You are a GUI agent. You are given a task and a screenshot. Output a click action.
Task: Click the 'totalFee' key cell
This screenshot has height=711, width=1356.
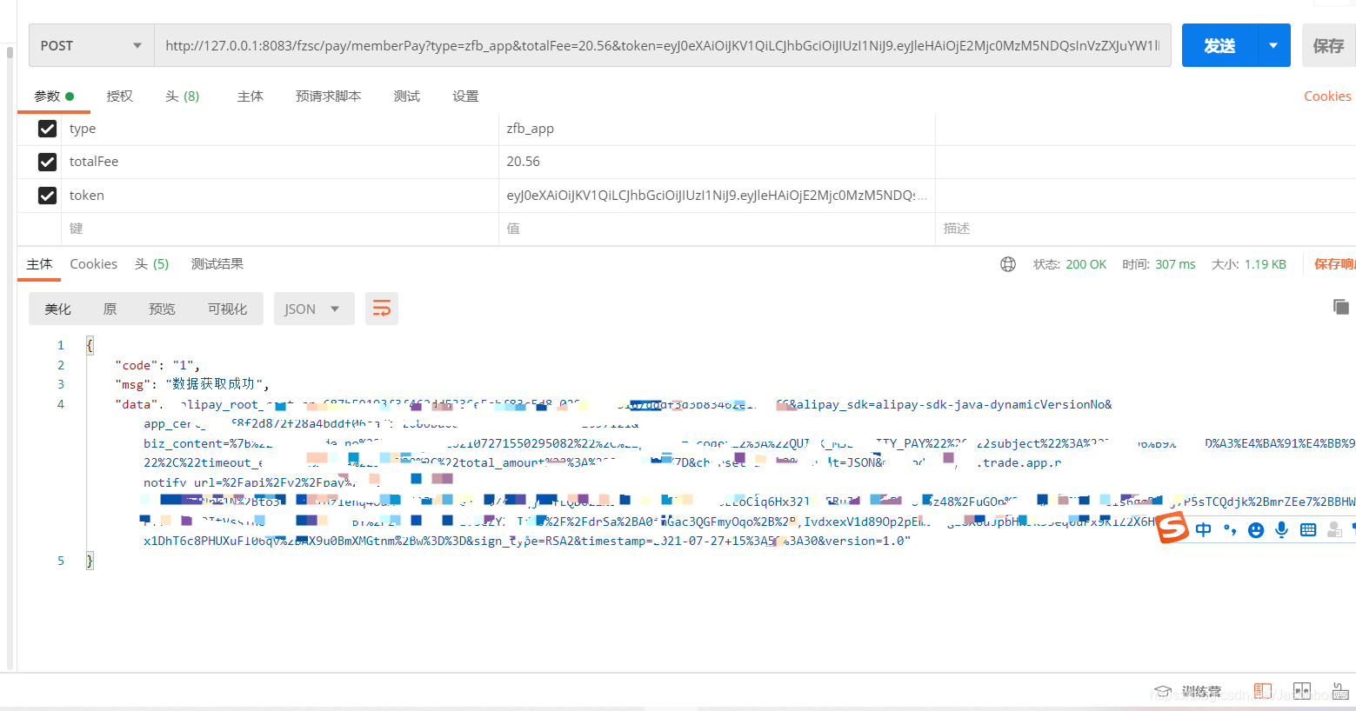click(x=280, y=162)
